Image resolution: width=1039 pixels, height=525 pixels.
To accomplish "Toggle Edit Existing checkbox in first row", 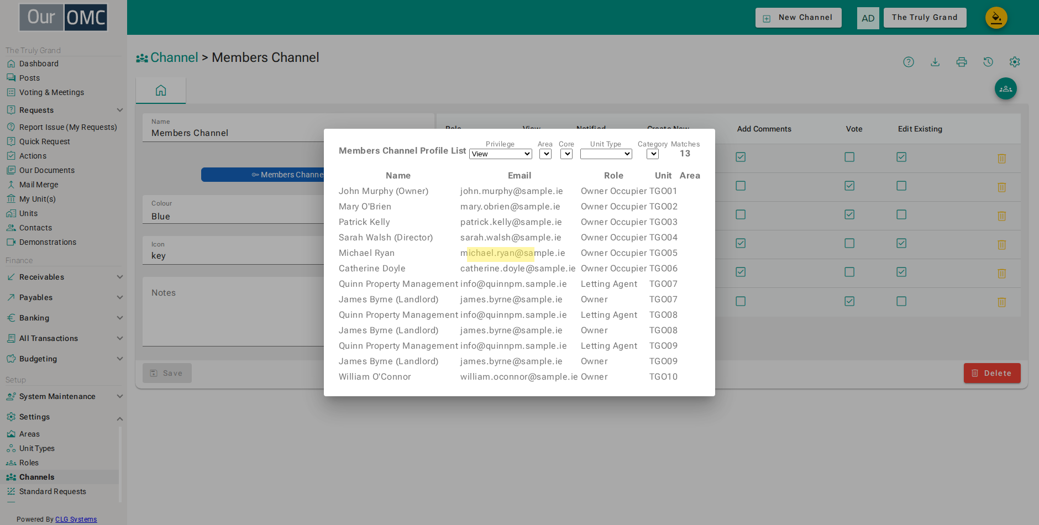I will (x=901, y=157).
